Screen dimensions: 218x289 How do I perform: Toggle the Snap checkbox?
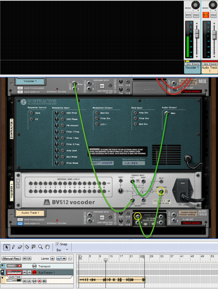57,244
